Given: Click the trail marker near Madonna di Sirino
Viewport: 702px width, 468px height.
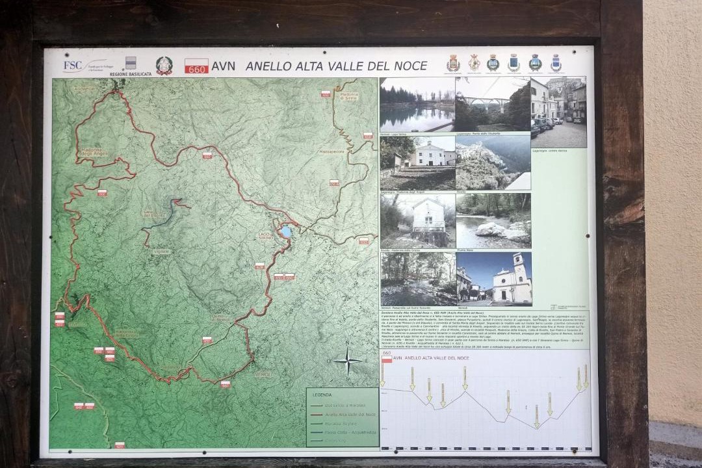Looking at the screenshot, I should 326,94.
